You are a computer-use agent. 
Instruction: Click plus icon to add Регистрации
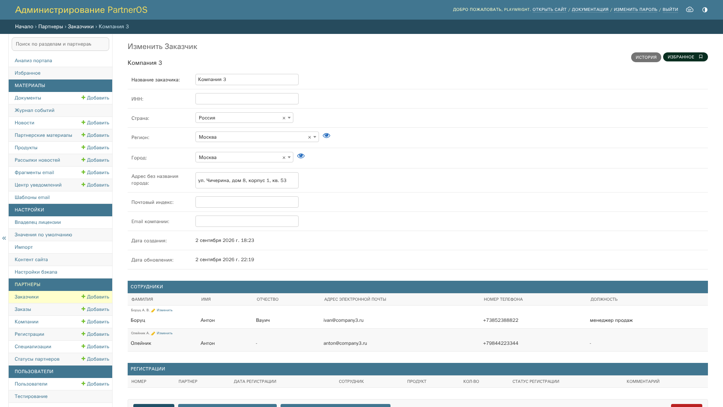tap(83, 334)
